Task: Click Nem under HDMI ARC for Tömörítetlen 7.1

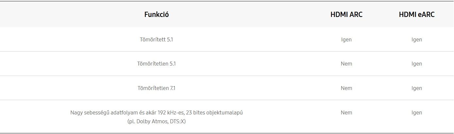Action: (346, 88)
